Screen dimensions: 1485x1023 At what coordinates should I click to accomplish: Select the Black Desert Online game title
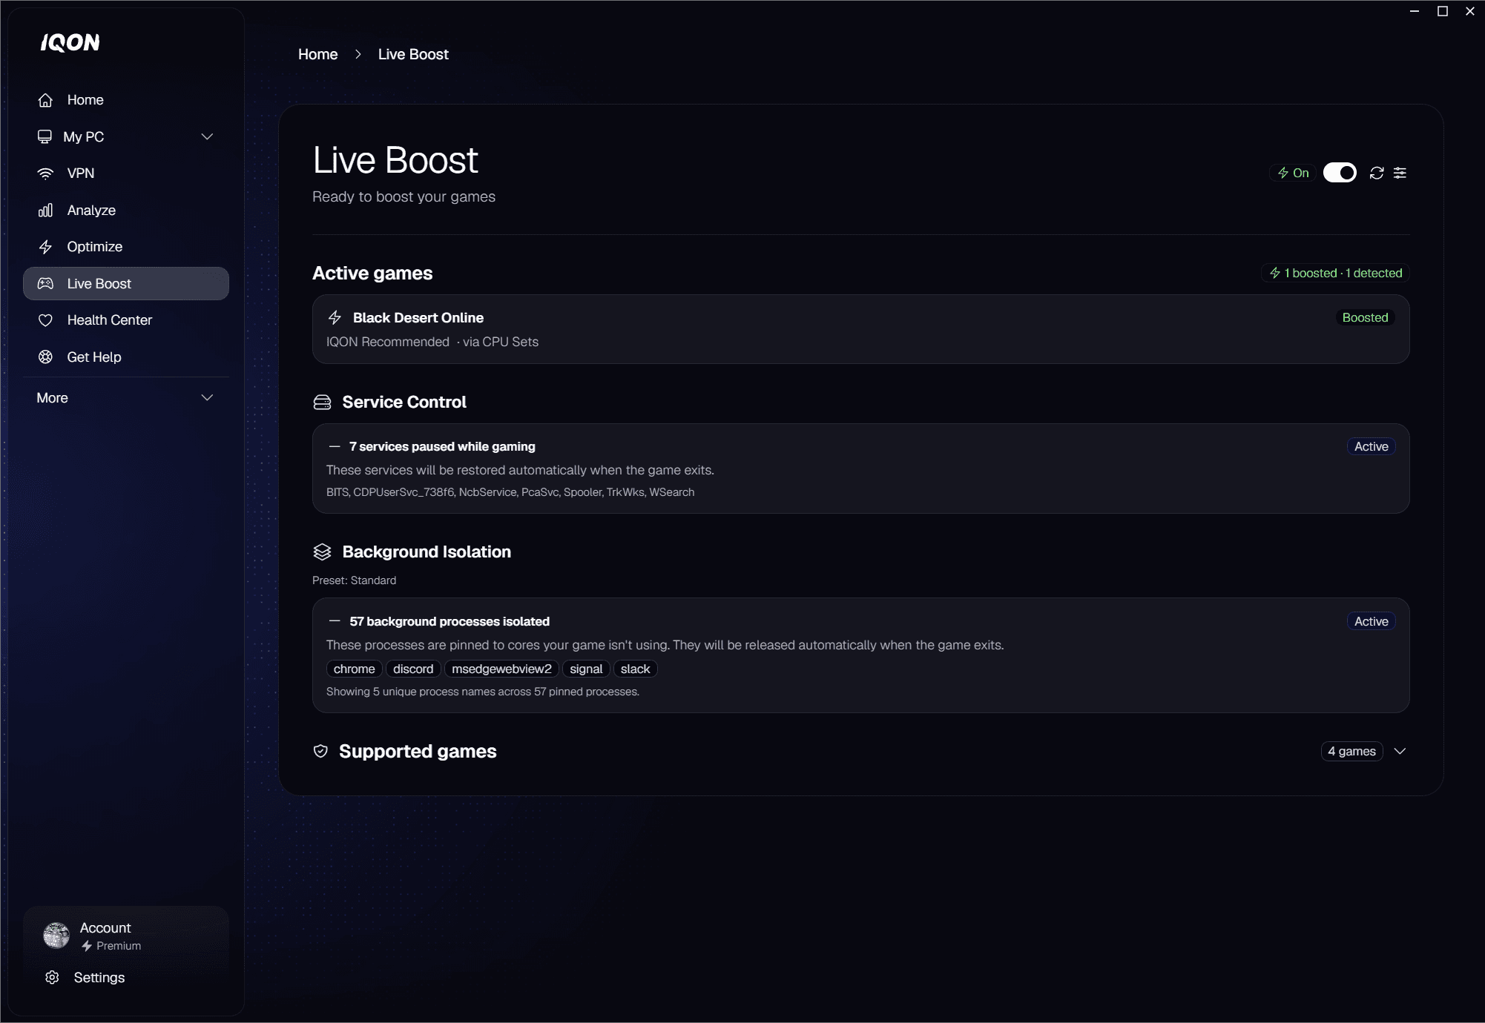418,317
